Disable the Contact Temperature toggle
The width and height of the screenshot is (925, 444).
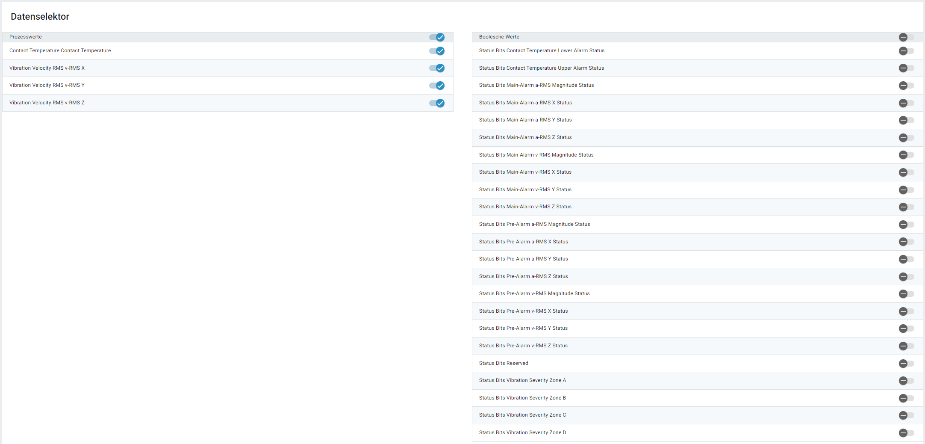click(437, 51)
